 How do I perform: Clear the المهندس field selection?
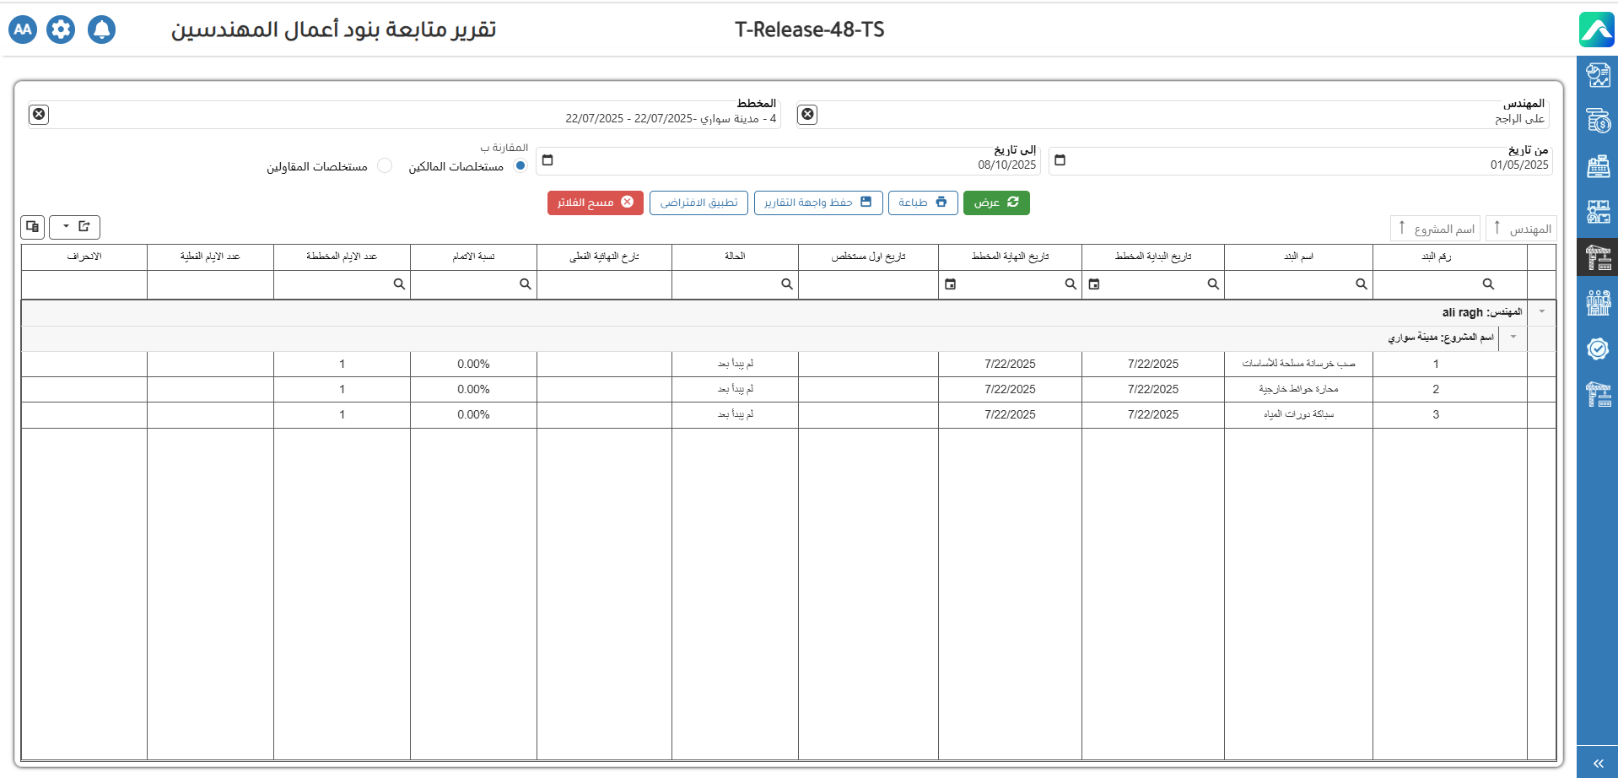pos(807,114)
